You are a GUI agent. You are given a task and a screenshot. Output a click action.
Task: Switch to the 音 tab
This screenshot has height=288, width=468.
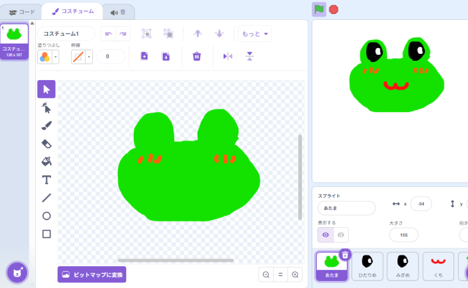click(x=118, y=12)
